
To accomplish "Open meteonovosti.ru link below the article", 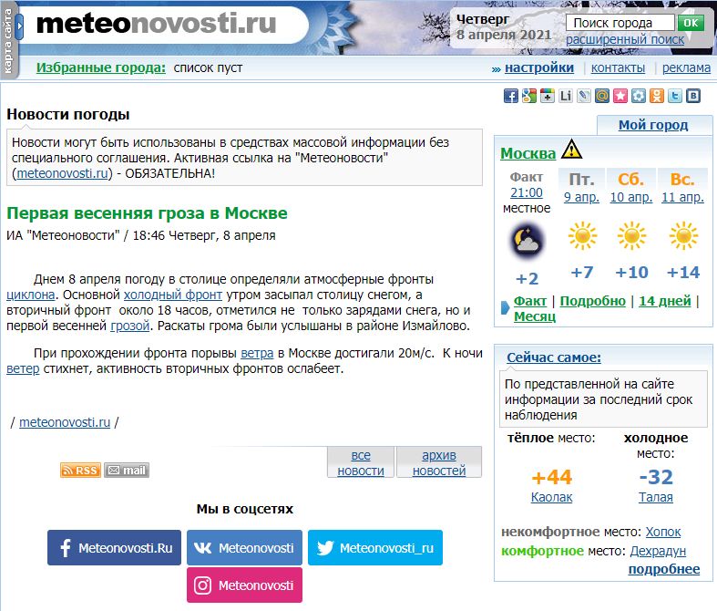I will [x=65, y=422].
